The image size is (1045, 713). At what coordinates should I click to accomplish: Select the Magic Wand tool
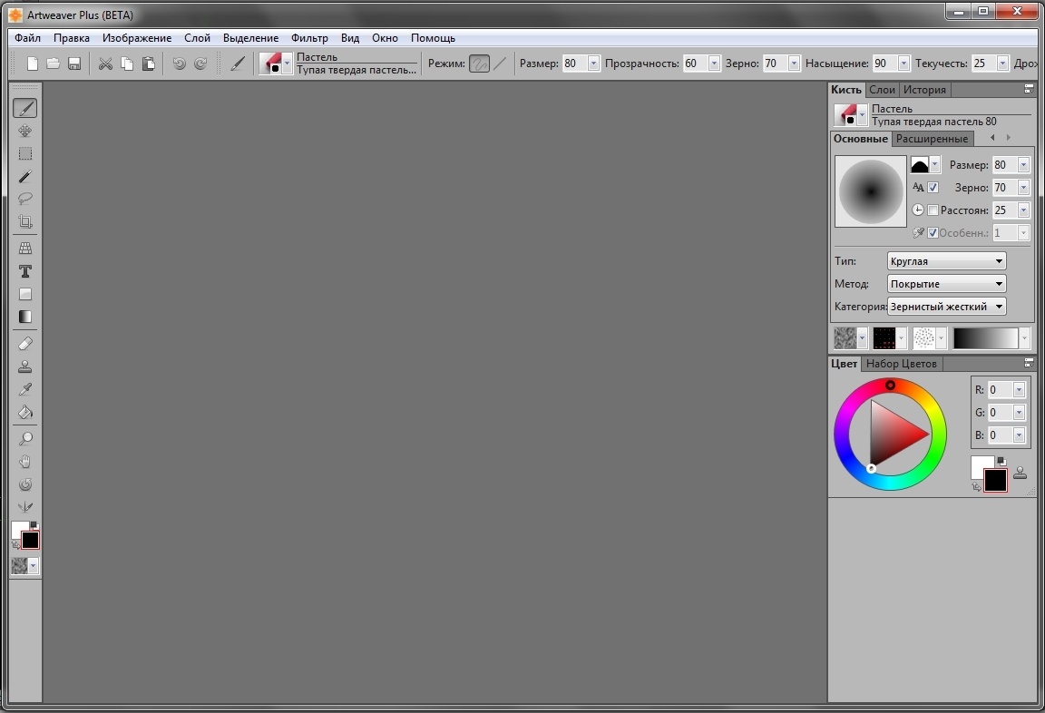tap(24, 177)
